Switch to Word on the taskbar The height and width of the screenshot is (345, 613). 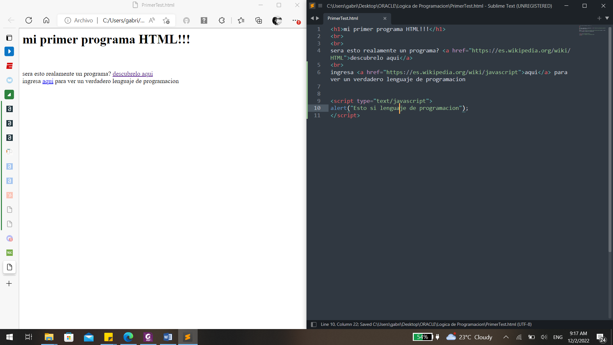(x=168, y=337)
